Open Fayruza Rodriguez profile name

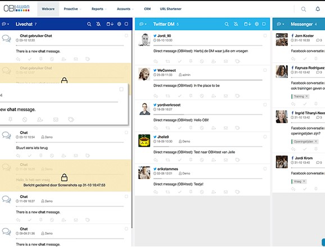point(310,68)
